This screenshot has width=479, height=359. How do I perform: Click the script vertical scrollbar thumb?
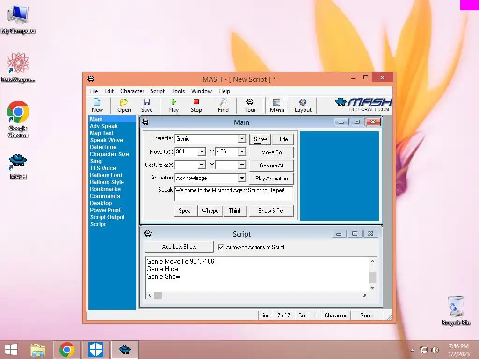pos(372,278)
